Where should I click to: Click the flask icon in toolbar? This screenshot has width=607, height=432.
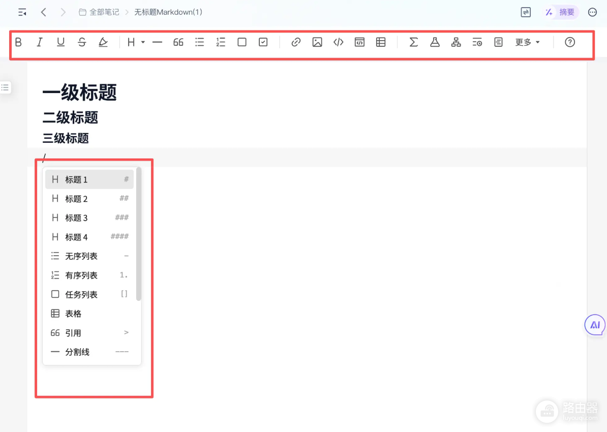pos(435,42)
